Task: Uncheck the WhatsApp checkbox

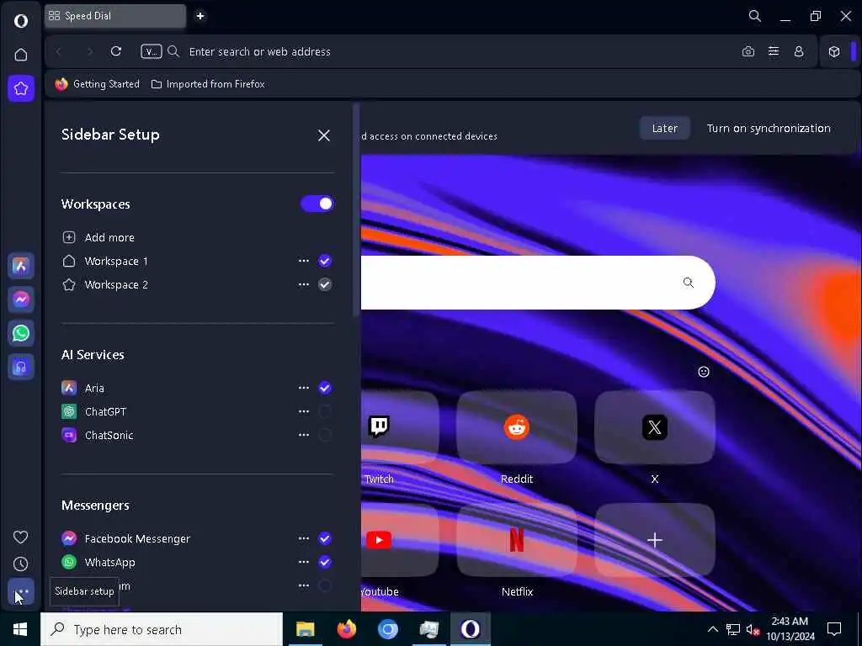Action: point(325,562)
